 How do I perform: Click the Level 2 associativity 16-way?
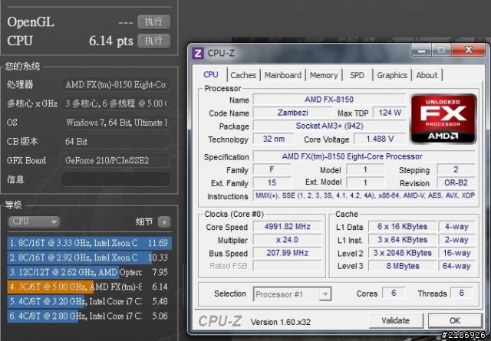(x=456, y=253)
